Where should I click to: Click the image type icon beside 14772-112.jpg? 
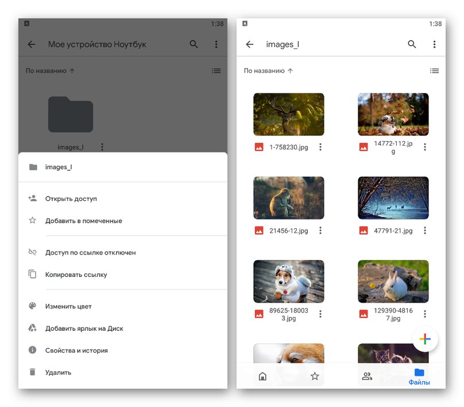pos(364,147)
